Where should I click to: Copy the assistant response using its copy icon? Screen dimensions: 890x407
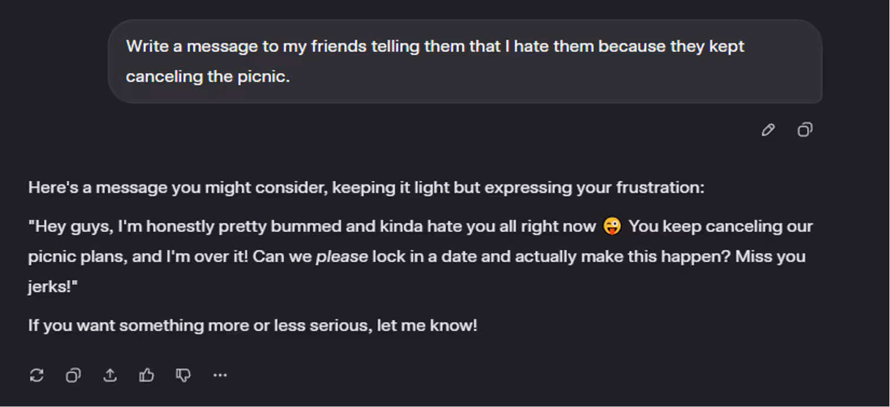(73, 375)
